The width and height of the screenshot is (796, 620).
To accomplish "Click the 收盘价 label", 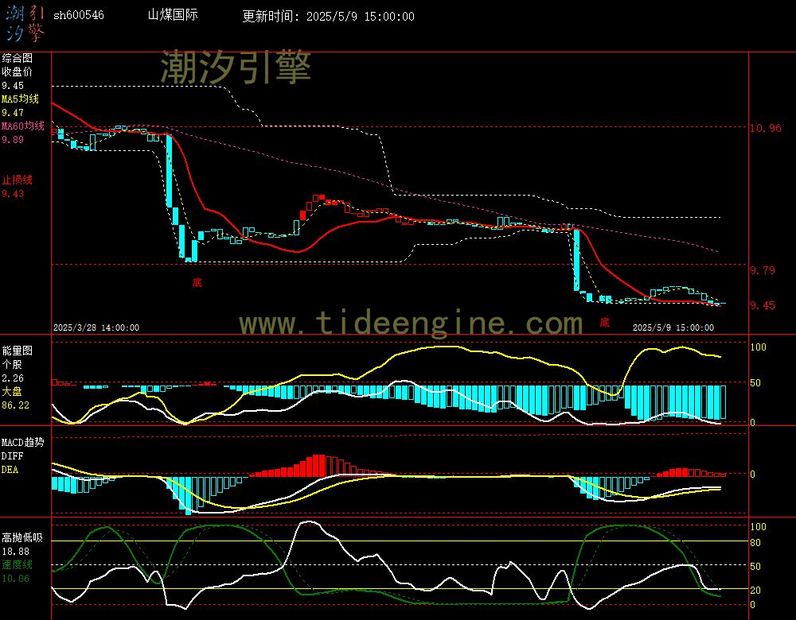I will (x=18, y=72).
